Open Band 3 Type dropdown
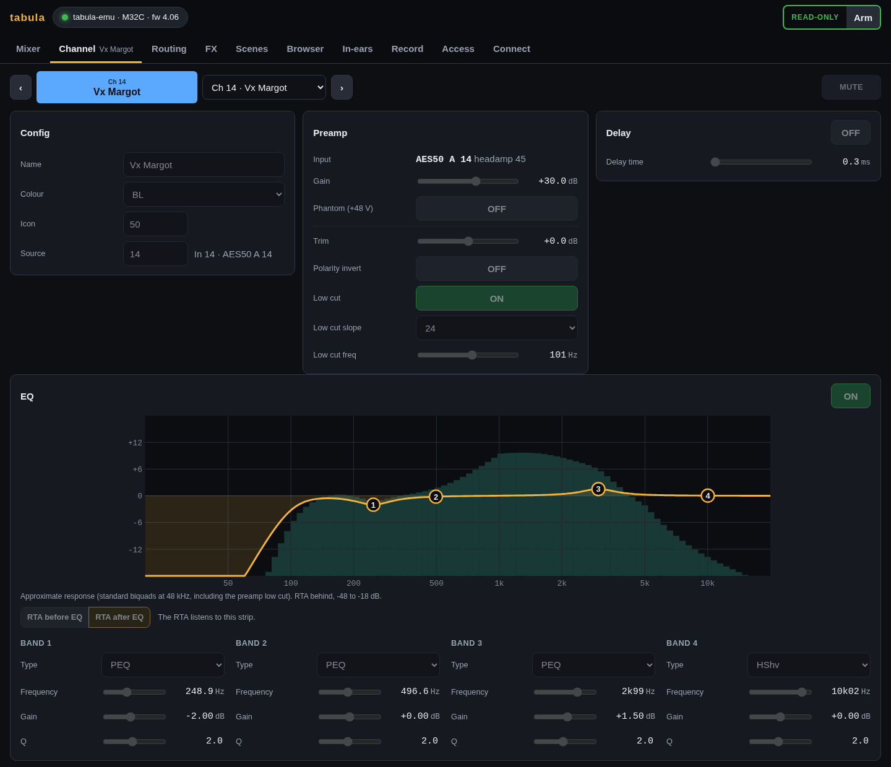 [x=593, y=665]
